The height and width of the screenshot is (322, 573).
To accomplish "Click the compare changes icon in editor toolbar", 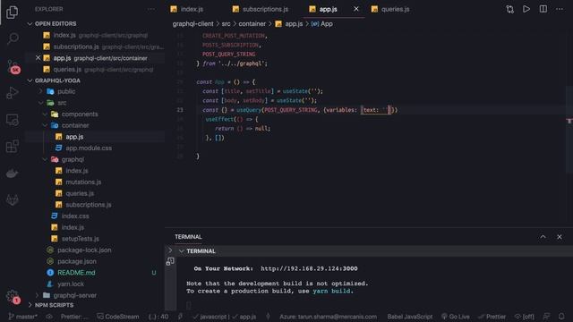I will (x=509, y=9).
